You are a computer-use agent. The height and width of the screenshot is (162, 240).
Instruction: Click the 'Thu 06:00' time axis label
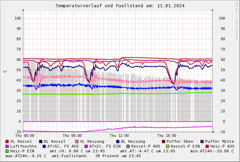[x=72, y=136]
